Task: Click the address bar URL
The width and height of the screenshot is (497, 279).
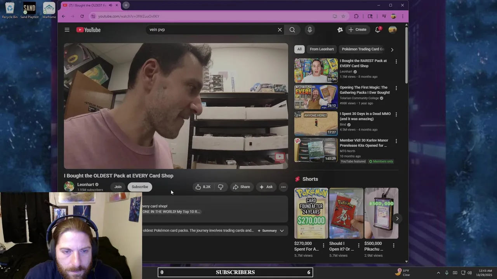Action: 129,16
